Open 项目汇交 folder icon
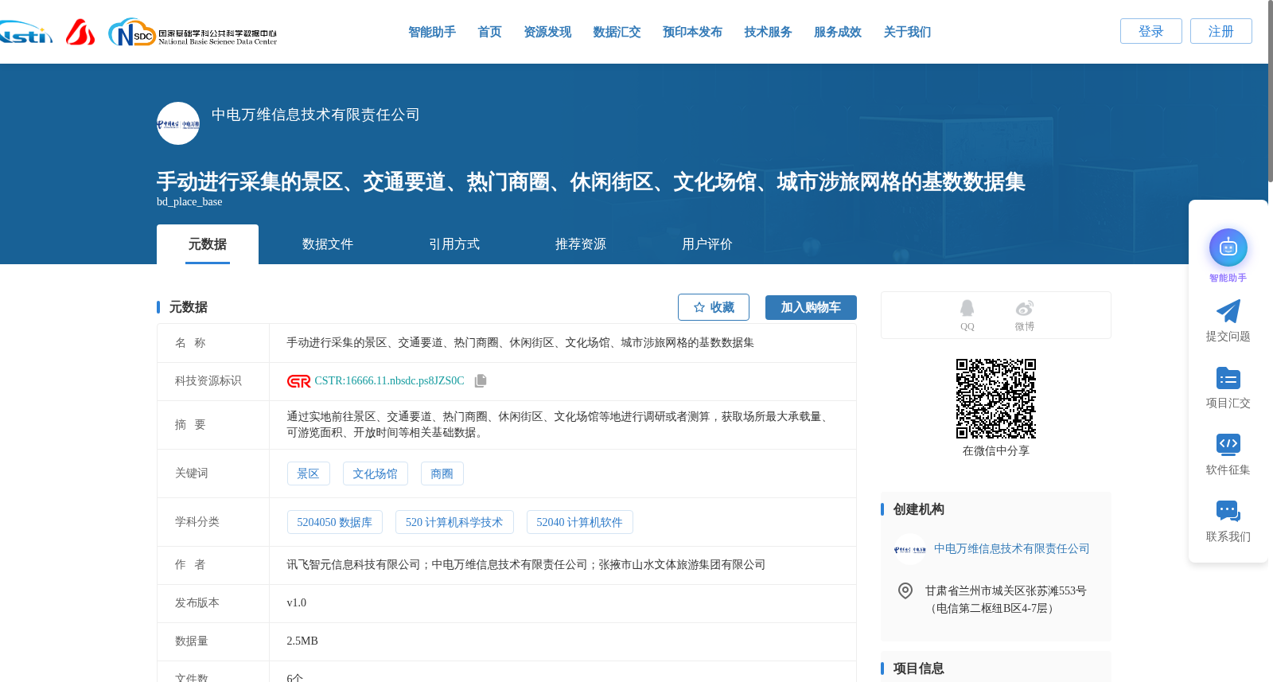This screenshot has height=682, width=1273. (x=1228, y=378)
